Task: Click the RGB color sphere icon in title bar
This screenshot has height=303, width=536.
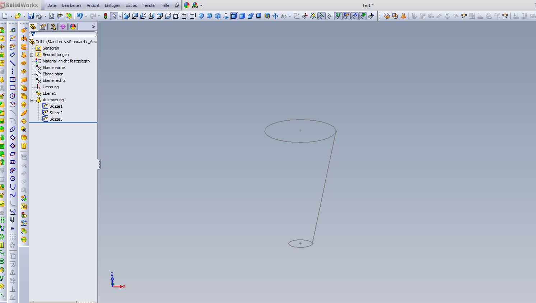Action: 187,5
